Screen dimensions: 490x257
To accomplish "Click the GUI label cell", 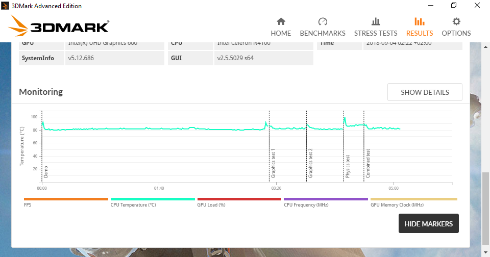I will pyautogui.click(x=190, y=58).
